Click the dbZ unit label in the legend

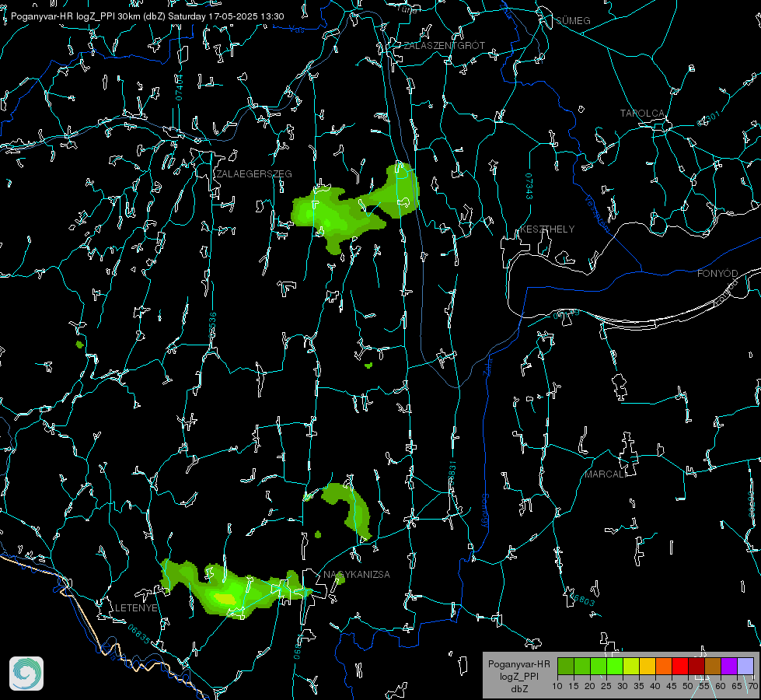(518, 689)
